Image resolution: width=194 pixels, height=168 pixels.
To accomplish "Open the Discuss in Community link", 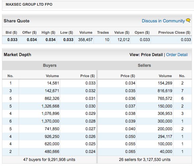I will 163,21.
